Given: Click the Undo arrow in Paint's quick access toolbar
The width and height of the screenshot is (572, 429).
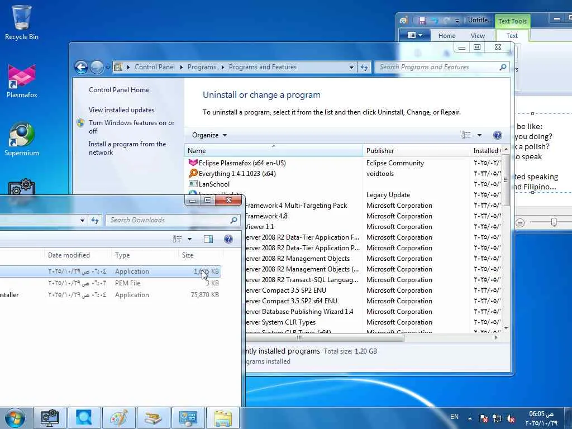Looking at the screenshot, I should [434, 21].
